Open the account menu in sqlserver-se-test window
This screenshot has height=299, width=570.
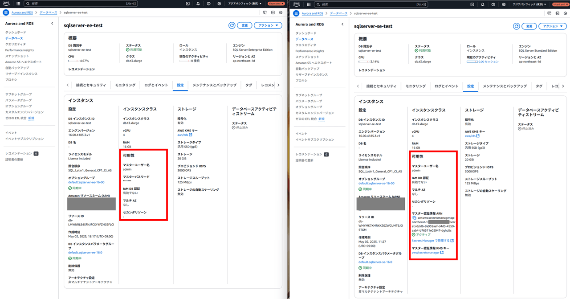pos(561,4)
